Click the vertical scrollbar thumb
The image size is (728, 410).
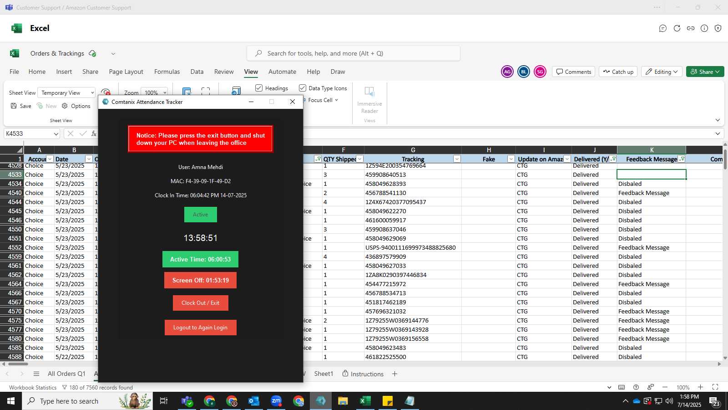tap(725, 159)
